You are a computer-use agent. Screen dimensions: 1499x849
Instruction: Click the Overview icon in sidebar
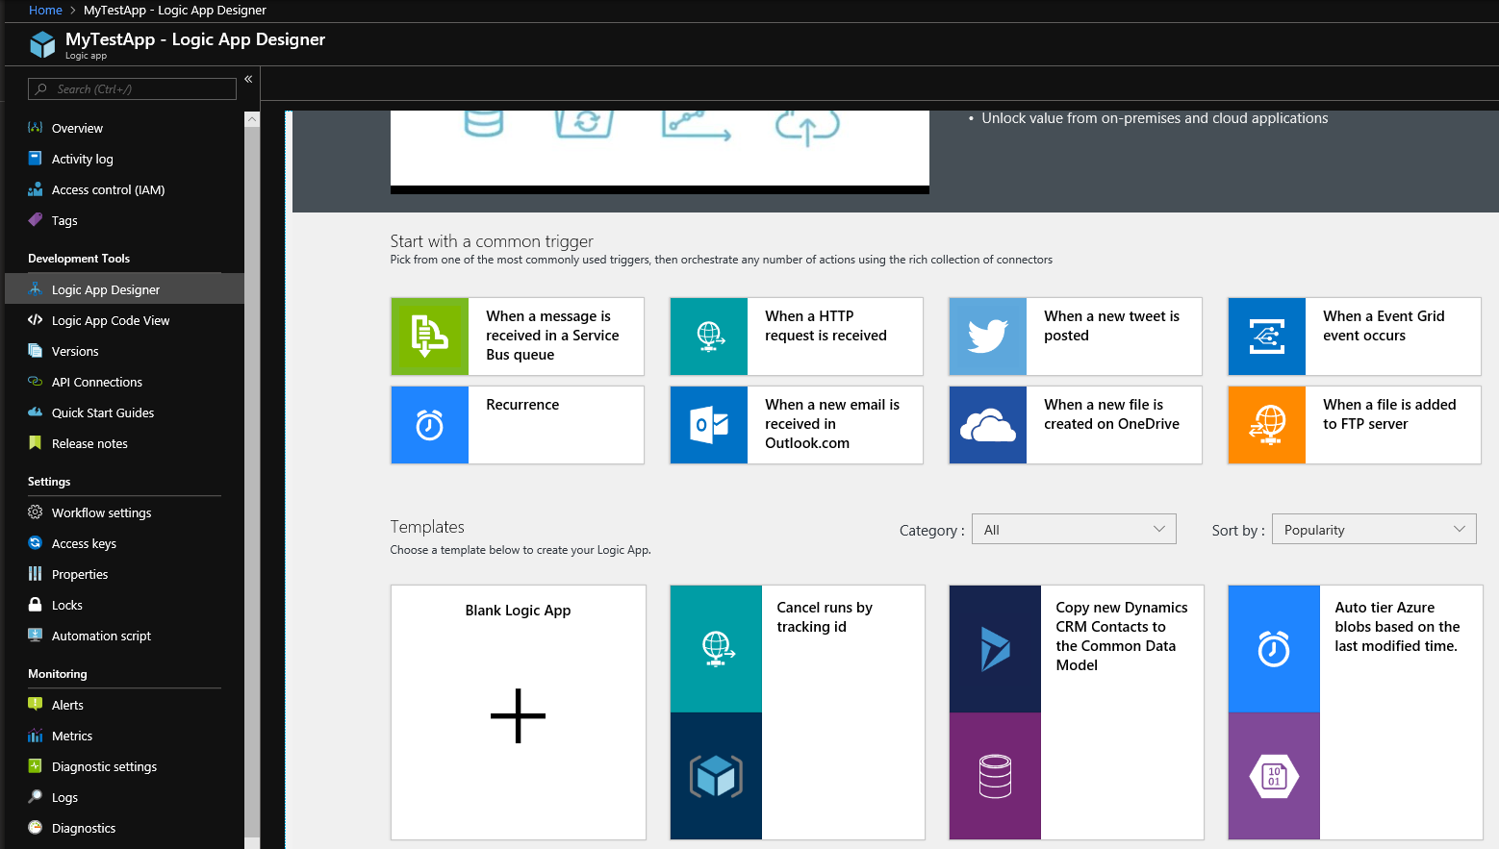tap(36, 128)
